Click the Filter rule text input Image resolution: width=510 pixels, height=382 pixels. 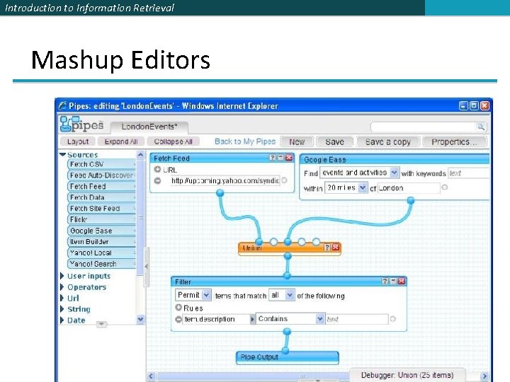point(357,319)
